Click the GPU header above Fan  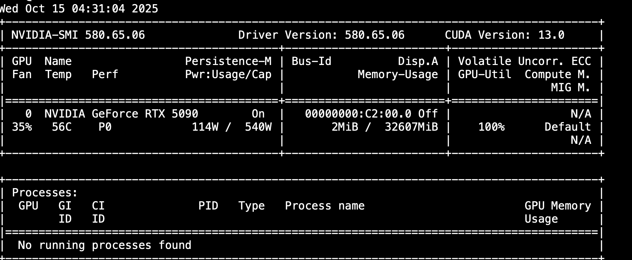click(22, 61)
